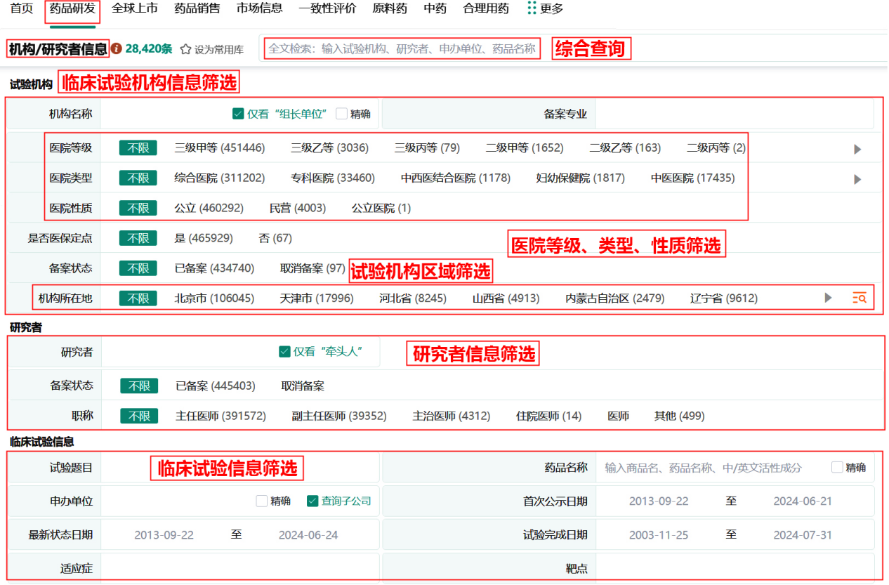Select 三级甲等 hospital level filter
Viewport: 889px width, 585px height.
pyautogui.click(x=219, y=148)
